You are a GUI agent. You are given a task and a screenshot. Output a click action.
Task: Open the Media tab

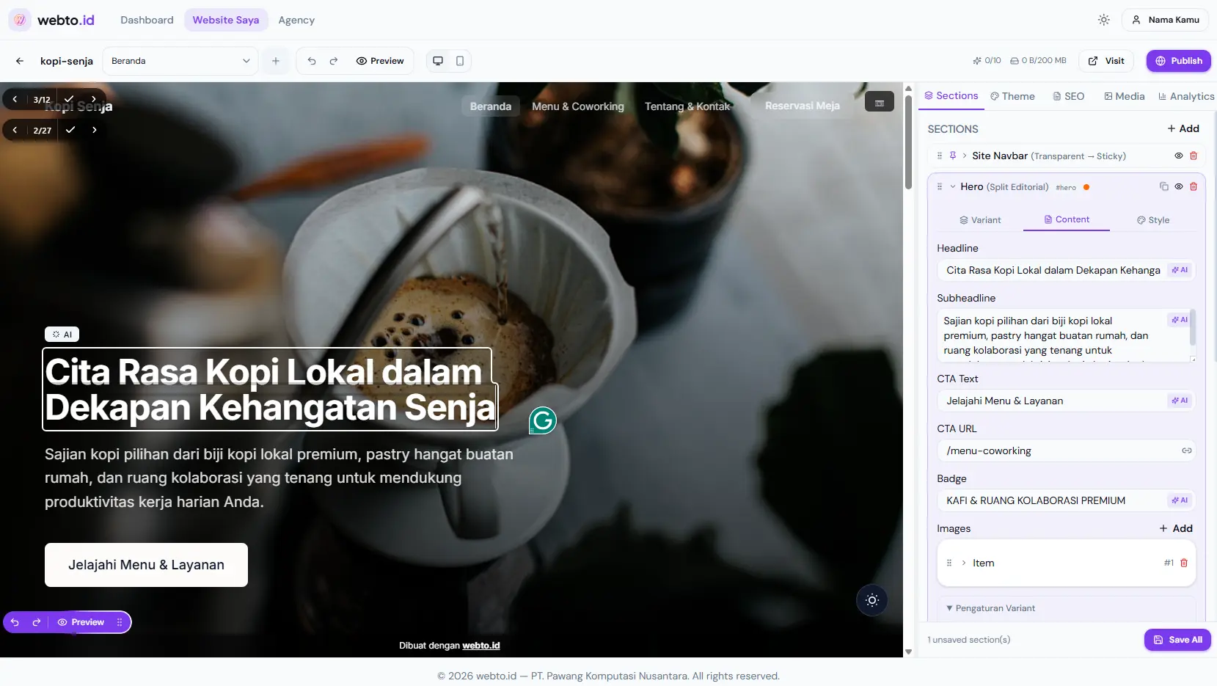(1125, 96)
